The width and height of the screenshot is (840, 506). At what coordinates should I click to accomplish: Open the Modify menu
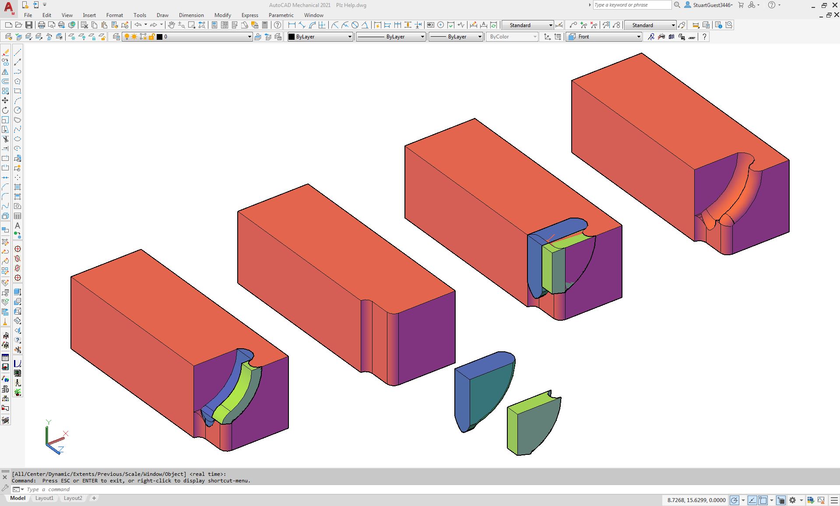(222, 15)
